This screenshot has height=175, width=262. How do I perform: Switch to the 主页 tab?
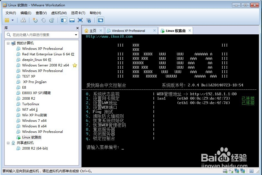[93, 31]
